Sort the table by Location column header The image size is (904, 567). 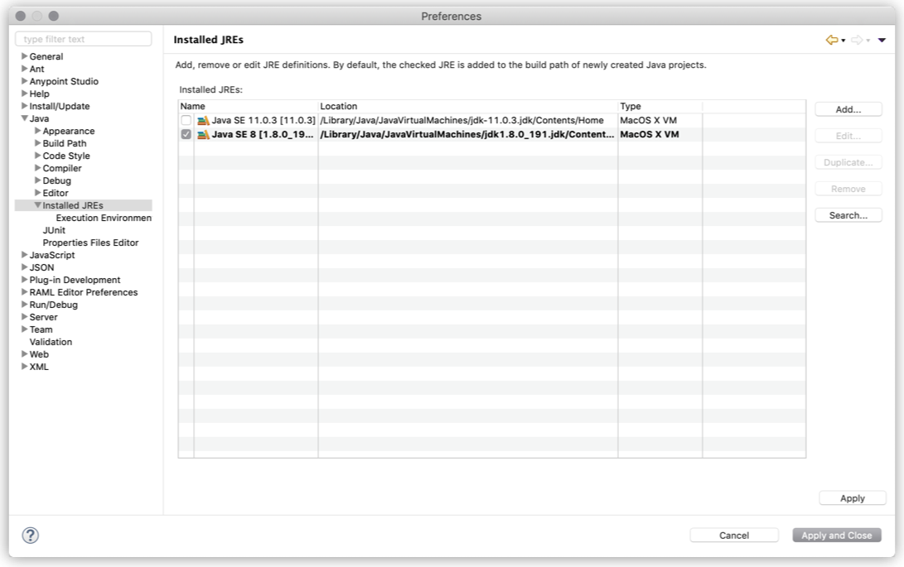click(467, 107)
